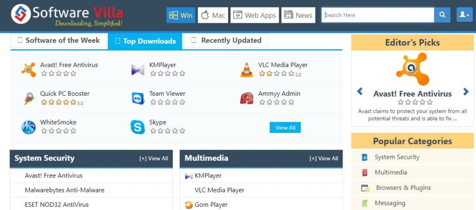Open the Quick PC Booster link
The image size is (476, 210).
coord(65,94)
